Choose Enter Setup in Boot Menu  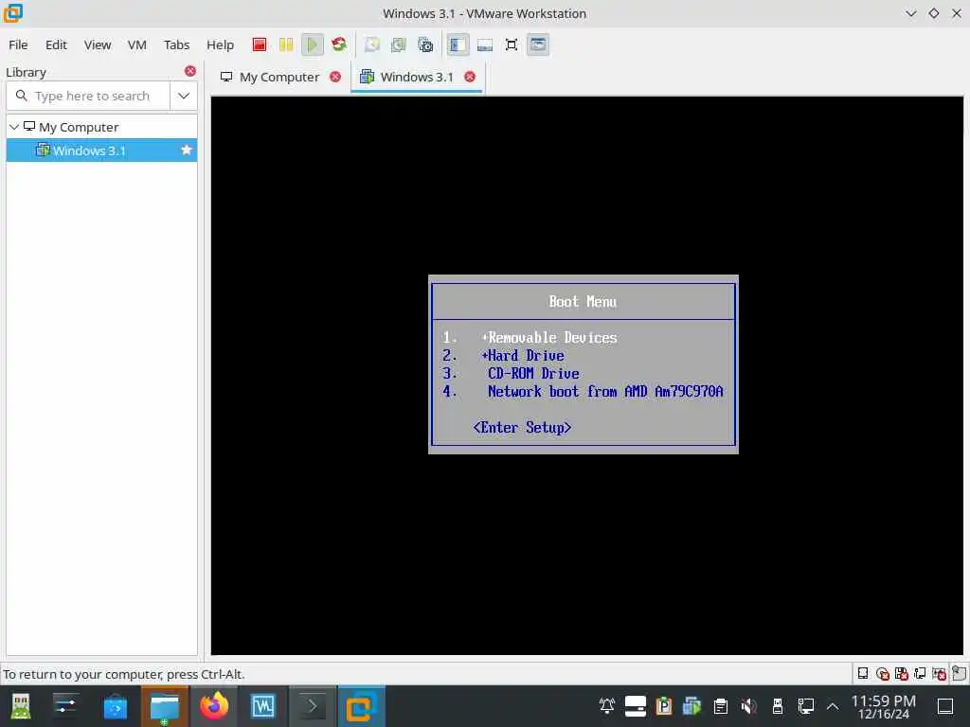522,427
